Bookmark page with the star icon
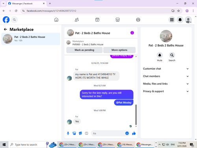The width and height of the screenshot is (197, 148). (x=178, y=11)
